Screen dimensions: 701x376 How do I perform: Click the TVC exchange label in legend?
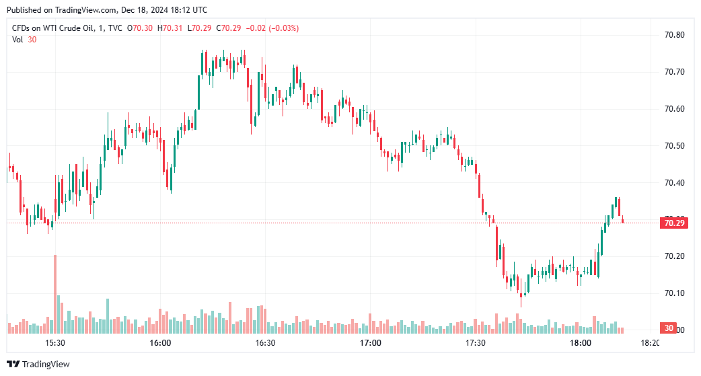(x=116, y=28)
